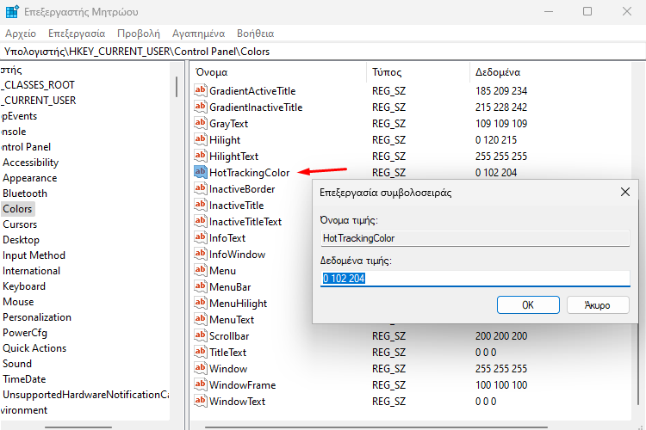The height and width of the screenshot is (430, 646).
Task: Click the Όνομα τιμής field showing HotTrackingColor
Action: point(475,238)
